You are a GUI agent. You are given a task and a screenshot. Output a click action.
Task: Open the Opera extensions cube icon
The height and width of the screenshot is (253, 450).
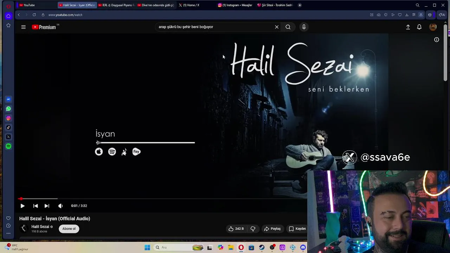tap(430, 15)
